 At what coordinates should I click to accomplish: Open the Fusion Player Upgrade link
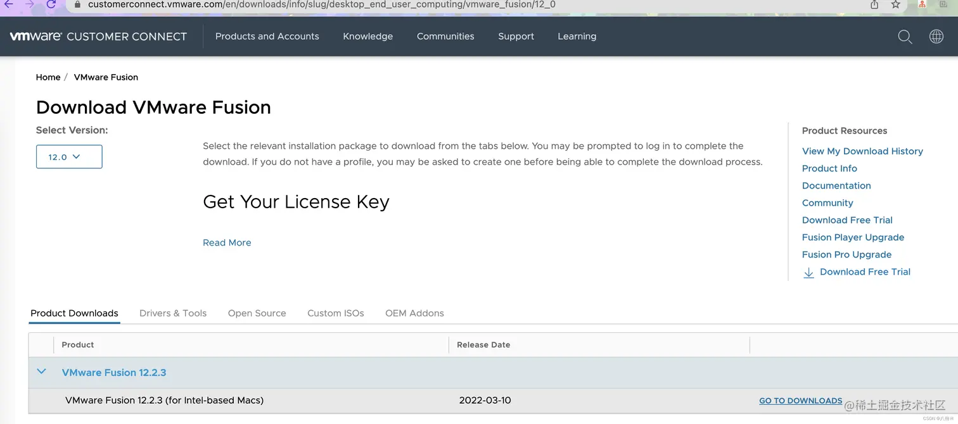[853, 237]
